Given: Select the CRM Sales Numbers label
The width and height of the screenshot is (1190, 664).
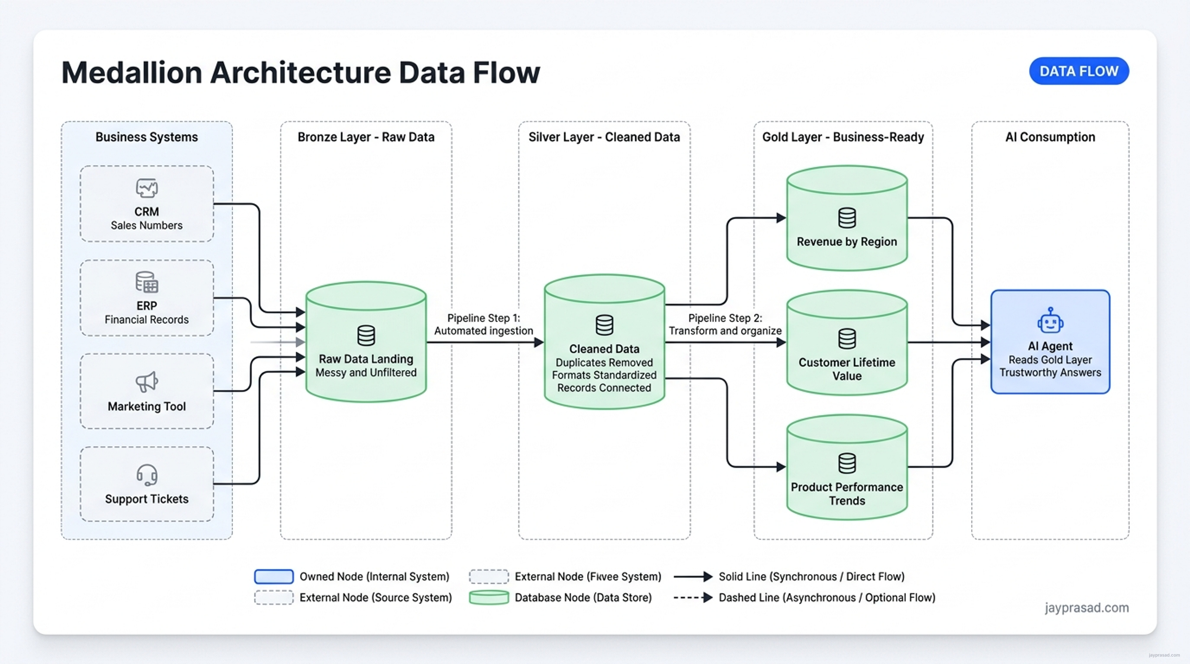Looking at the screenshot, I should pyautogui.click(x=147, y=218).
